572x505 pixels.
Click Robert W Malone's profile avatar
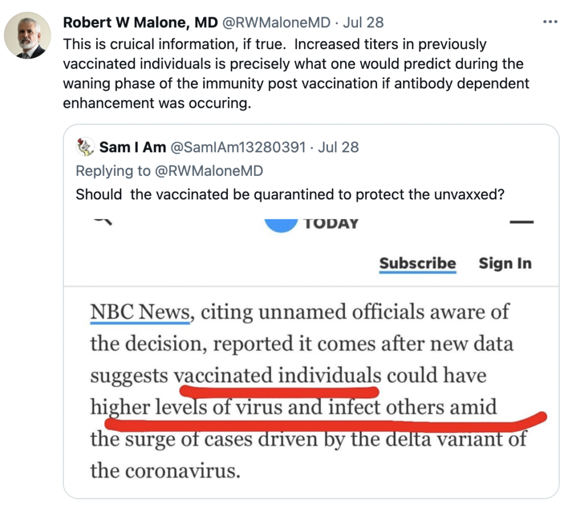tap(27, 35)
